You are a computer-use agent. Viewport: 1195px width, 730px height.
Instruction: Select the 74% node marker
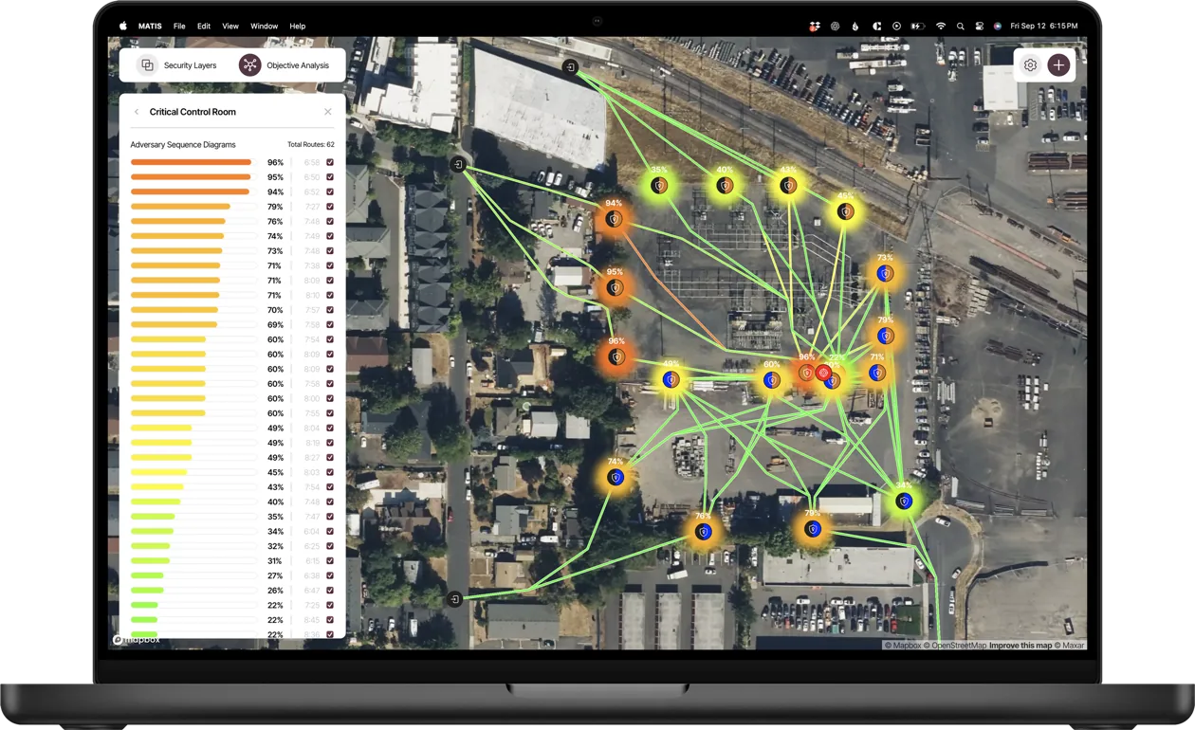tap(616, 478)
